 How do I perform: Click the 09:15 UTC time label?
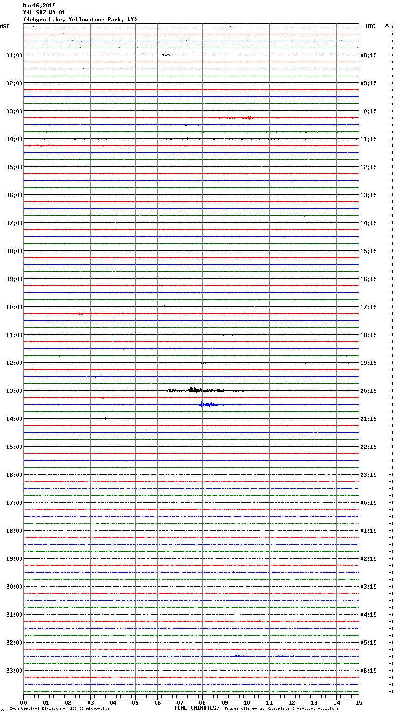click(x=369, y=83)
